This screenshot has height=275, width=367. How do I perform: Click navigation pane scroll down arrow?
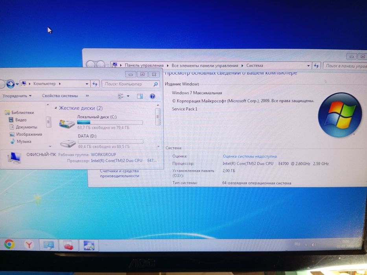click(50, 147)
